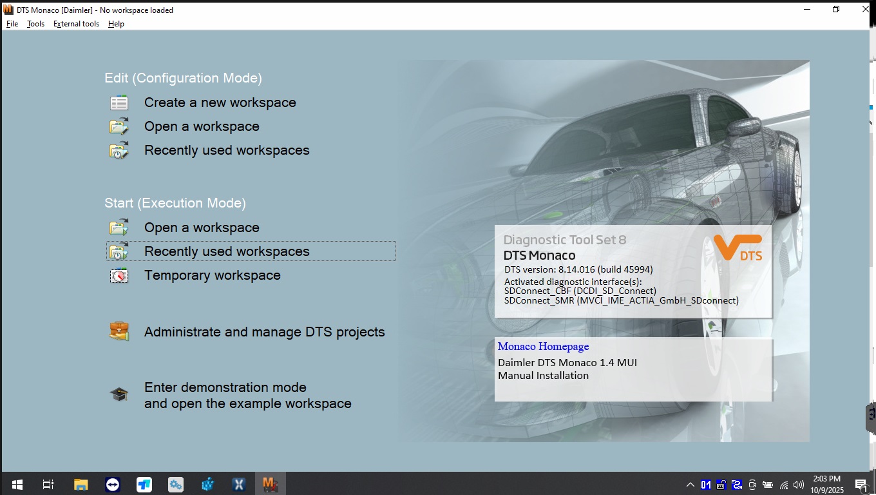Open TeamViewer from the taskbar

pyautogui.click(x=112, y=484)
